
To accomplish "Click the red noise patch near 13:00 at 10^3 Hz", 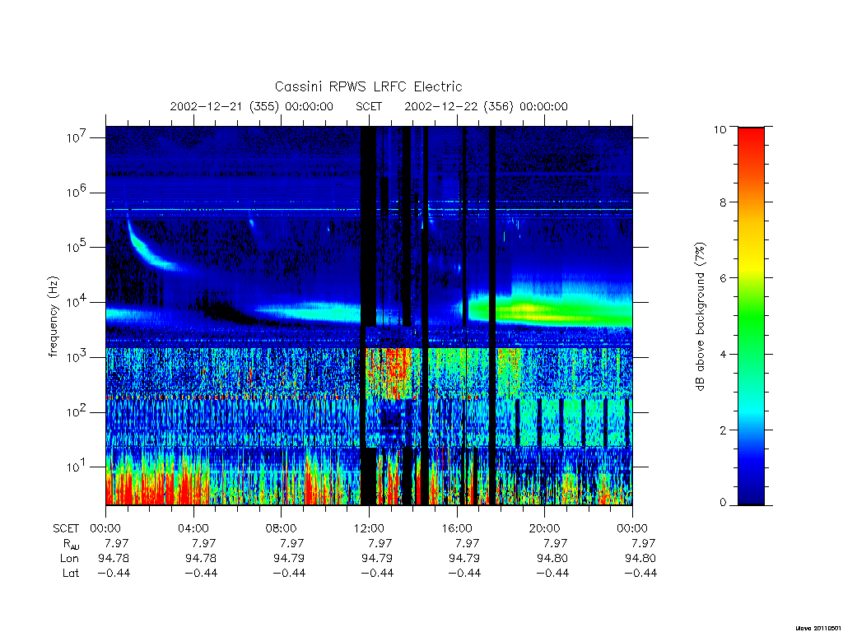I will (395, 371).
